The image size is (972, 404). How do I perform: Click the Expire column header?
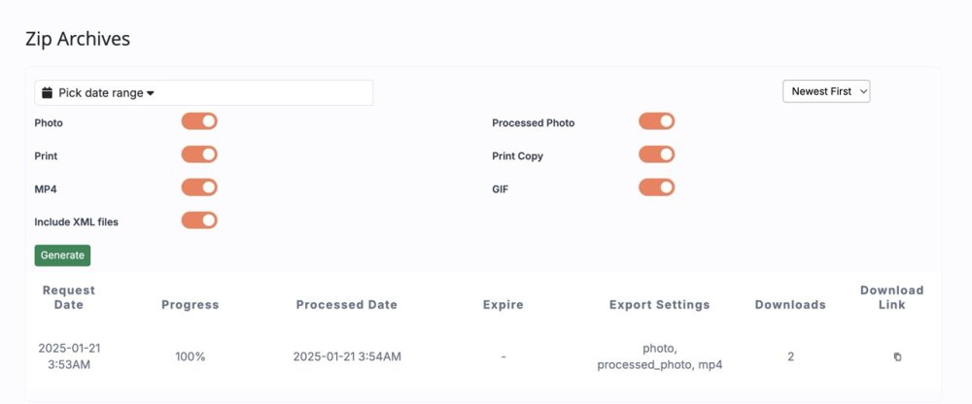503,304
